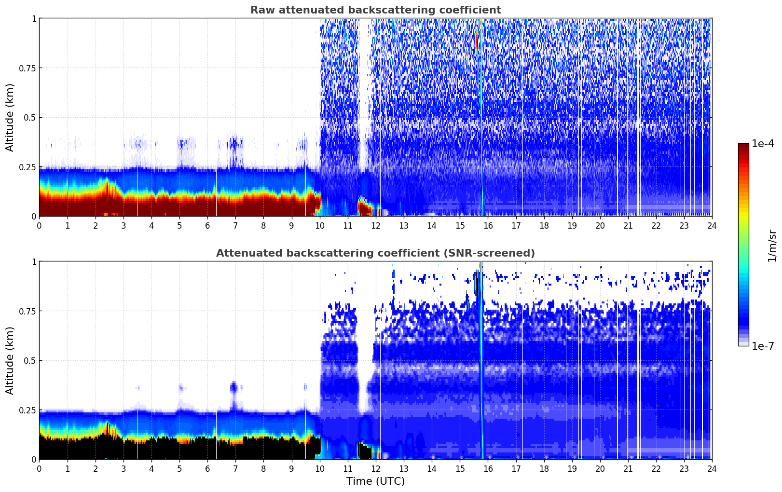Screen dimensions: 782x492
Task: Click the "Raw attenuated backscattering coefficient" title
Action: tap(375, 10)
